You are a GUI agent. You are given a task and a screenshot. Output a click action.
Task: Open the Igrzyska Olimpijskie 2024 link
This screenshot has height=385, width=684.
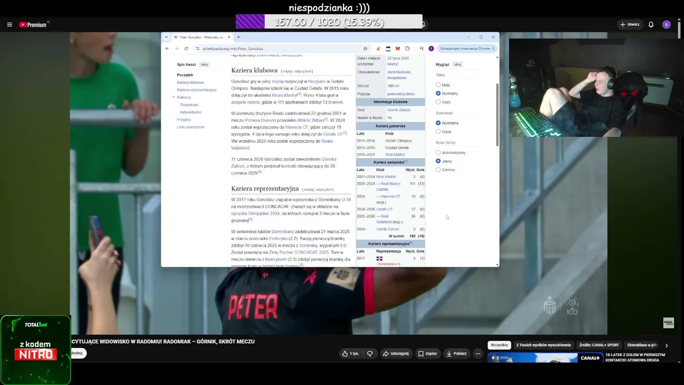coord(255,213)
